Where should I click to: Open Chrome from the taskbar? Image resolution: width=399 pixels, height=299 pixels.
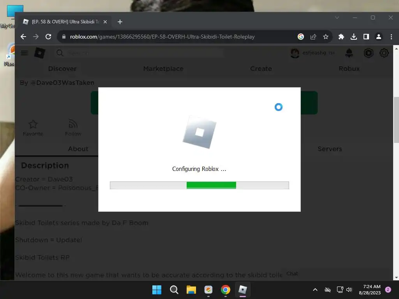point(226,290)
